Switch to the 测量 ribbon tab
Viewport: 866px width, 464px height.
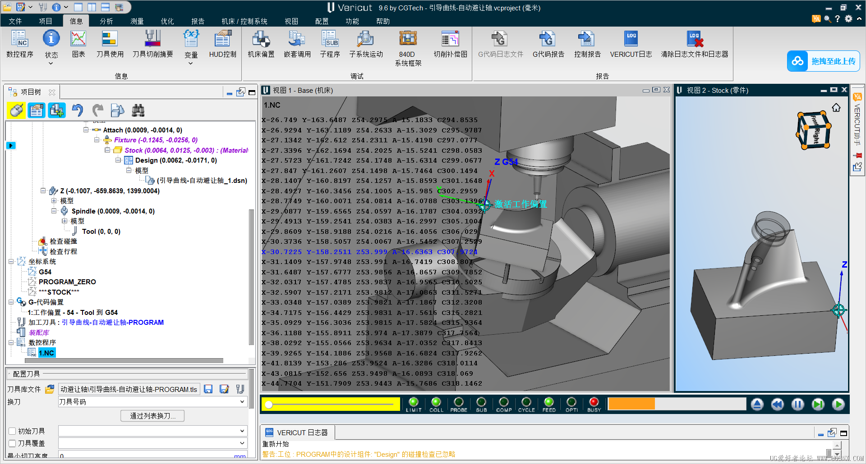137,21
